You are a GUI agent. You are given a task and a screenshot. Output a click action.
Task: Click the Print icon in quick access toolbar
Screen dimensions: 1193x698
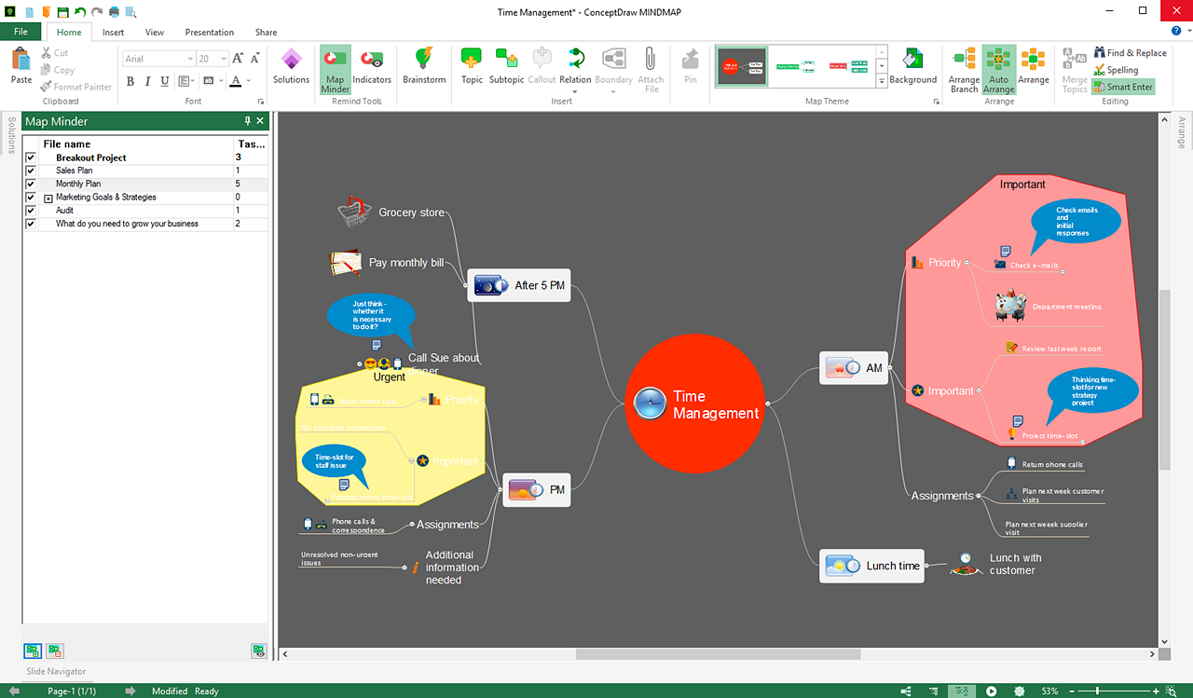pos(114,11)
